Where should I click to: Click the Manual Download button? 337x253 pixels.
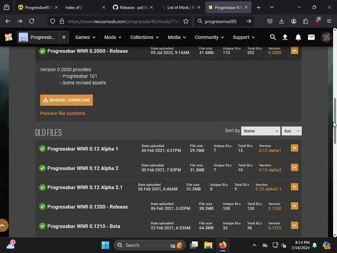(66, 100)
